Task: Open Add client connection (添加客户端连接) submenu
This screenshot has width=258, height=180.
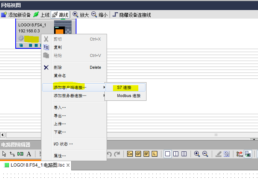Action: coord(74,87)
